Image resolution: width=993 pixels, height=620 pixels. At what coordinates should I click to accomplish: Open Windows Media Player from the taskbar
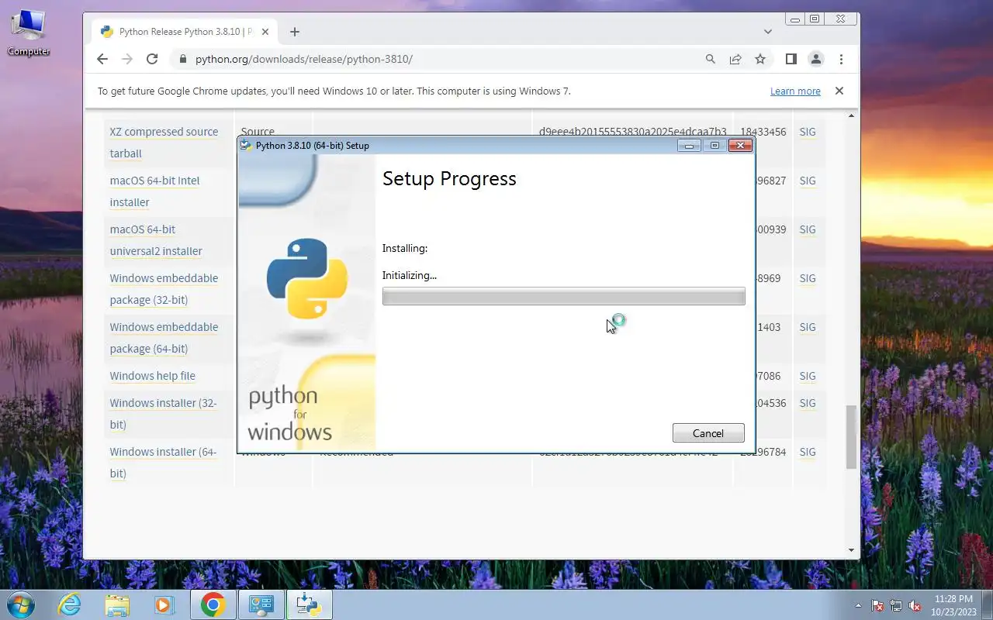[x=164, y=604]
